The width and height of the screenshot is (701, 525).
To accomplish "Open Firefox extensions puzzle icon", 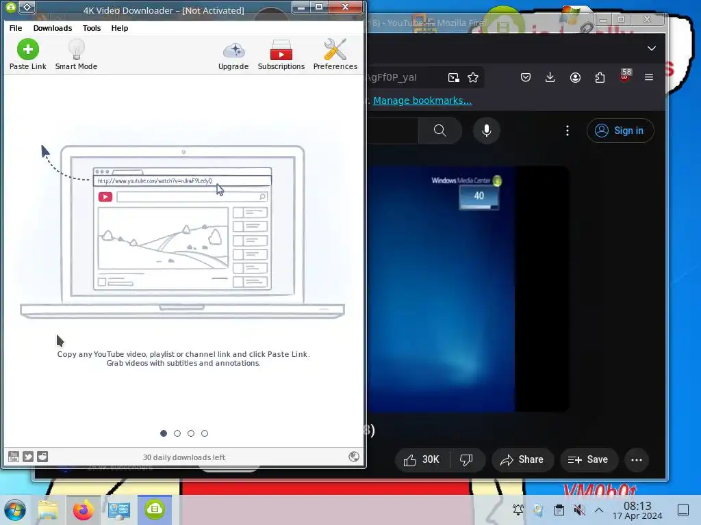I will point(600,77).
